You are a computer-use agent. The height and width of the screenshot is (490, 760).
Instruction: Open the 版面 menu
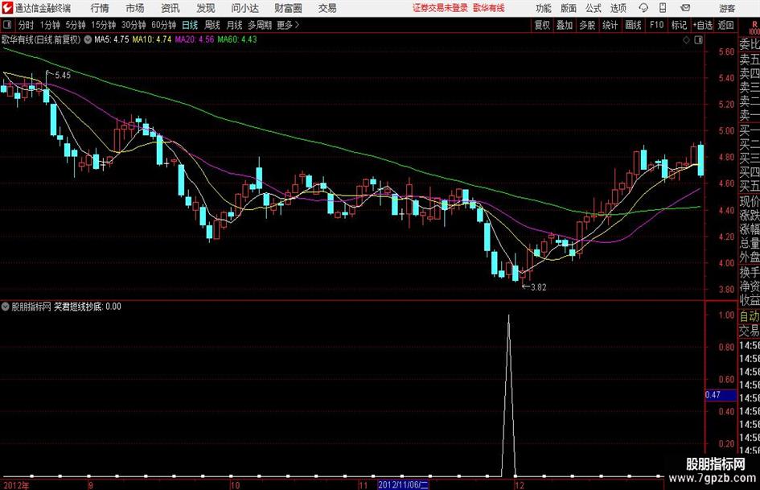(x=569, y=8)
